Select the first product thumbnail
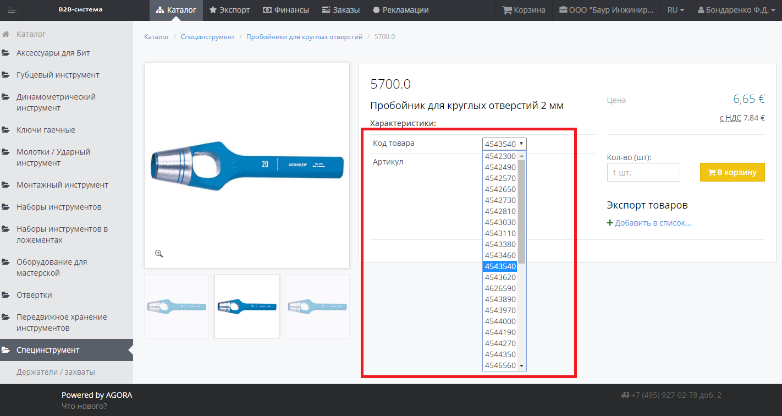782x416 pixels. (x=177, y=306)
